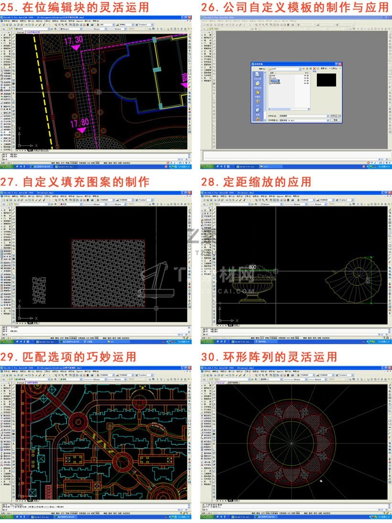
Task: Expand 轴网柱子 in screenshot 25 TArch menu
Action: coord(7,38)
